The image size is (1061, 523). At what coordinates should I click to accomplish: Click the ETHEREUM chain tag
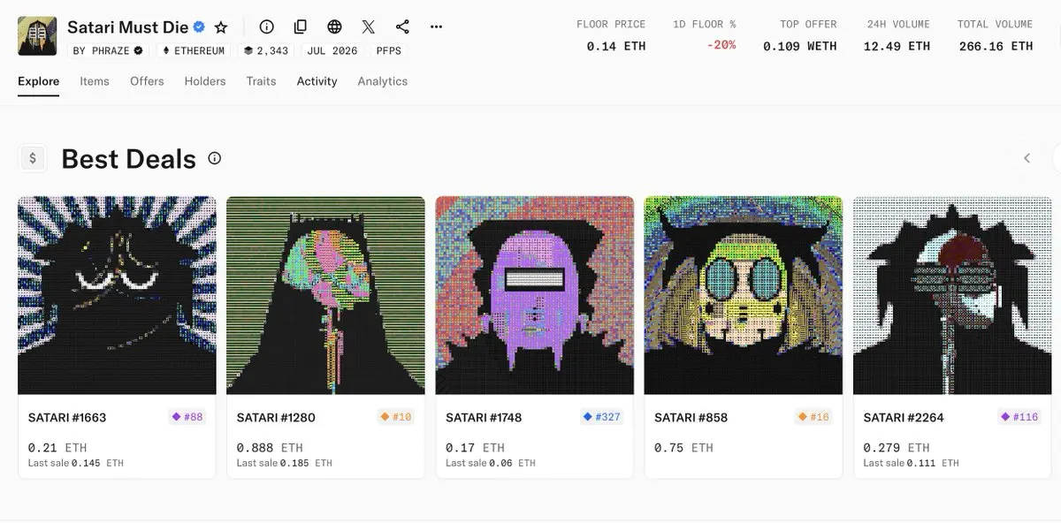click(x=193, y=51)
